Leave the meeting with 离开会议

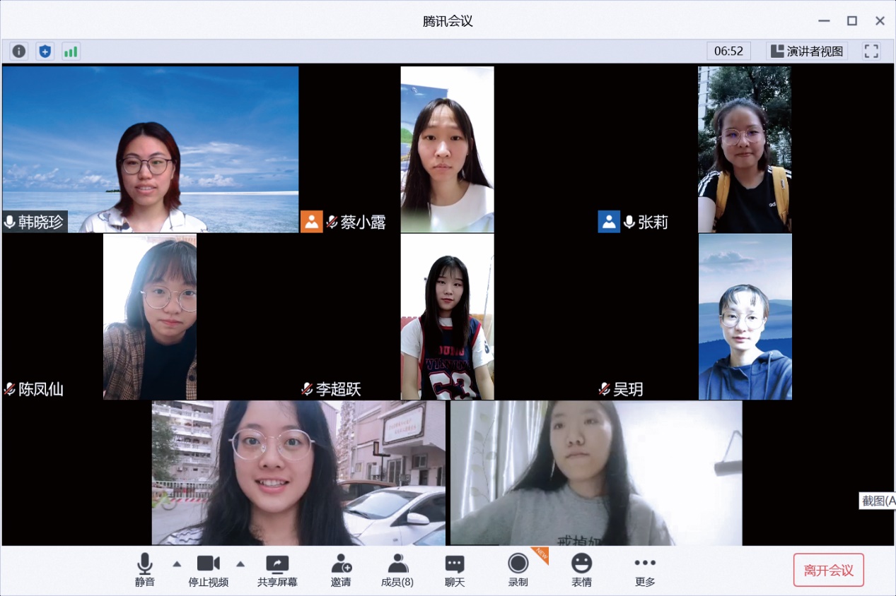828,570
